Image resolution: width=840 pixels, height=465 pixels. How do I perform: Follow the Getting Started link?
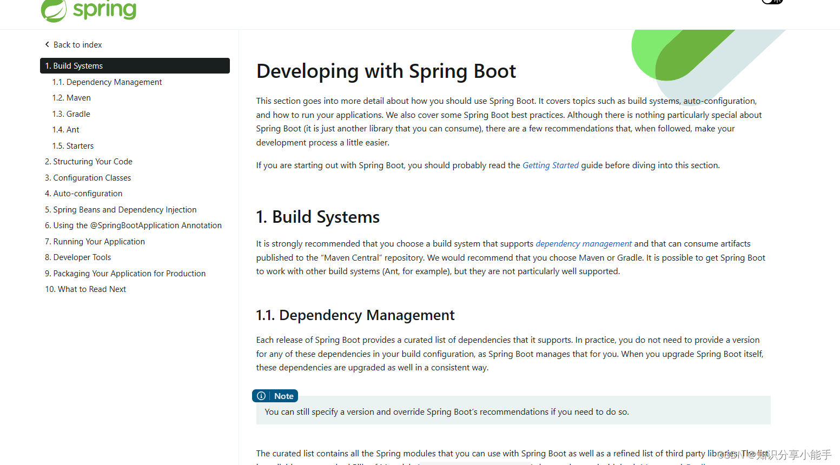pos(551,165)
